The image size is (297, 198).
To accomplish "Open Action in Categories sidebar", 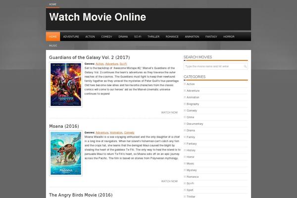I will coord(191,84).
